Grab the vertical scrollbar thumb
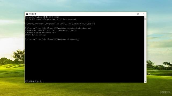The width and height of the screenshot is (172, 96). (145, 19)
